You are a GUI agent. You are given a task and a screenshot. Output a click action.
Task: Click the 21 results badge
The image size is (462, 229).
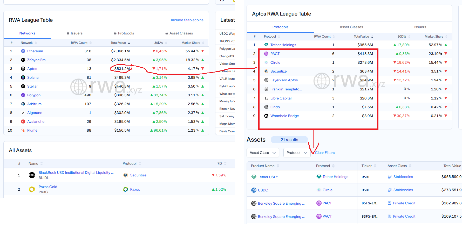click(x=289, y=140)
